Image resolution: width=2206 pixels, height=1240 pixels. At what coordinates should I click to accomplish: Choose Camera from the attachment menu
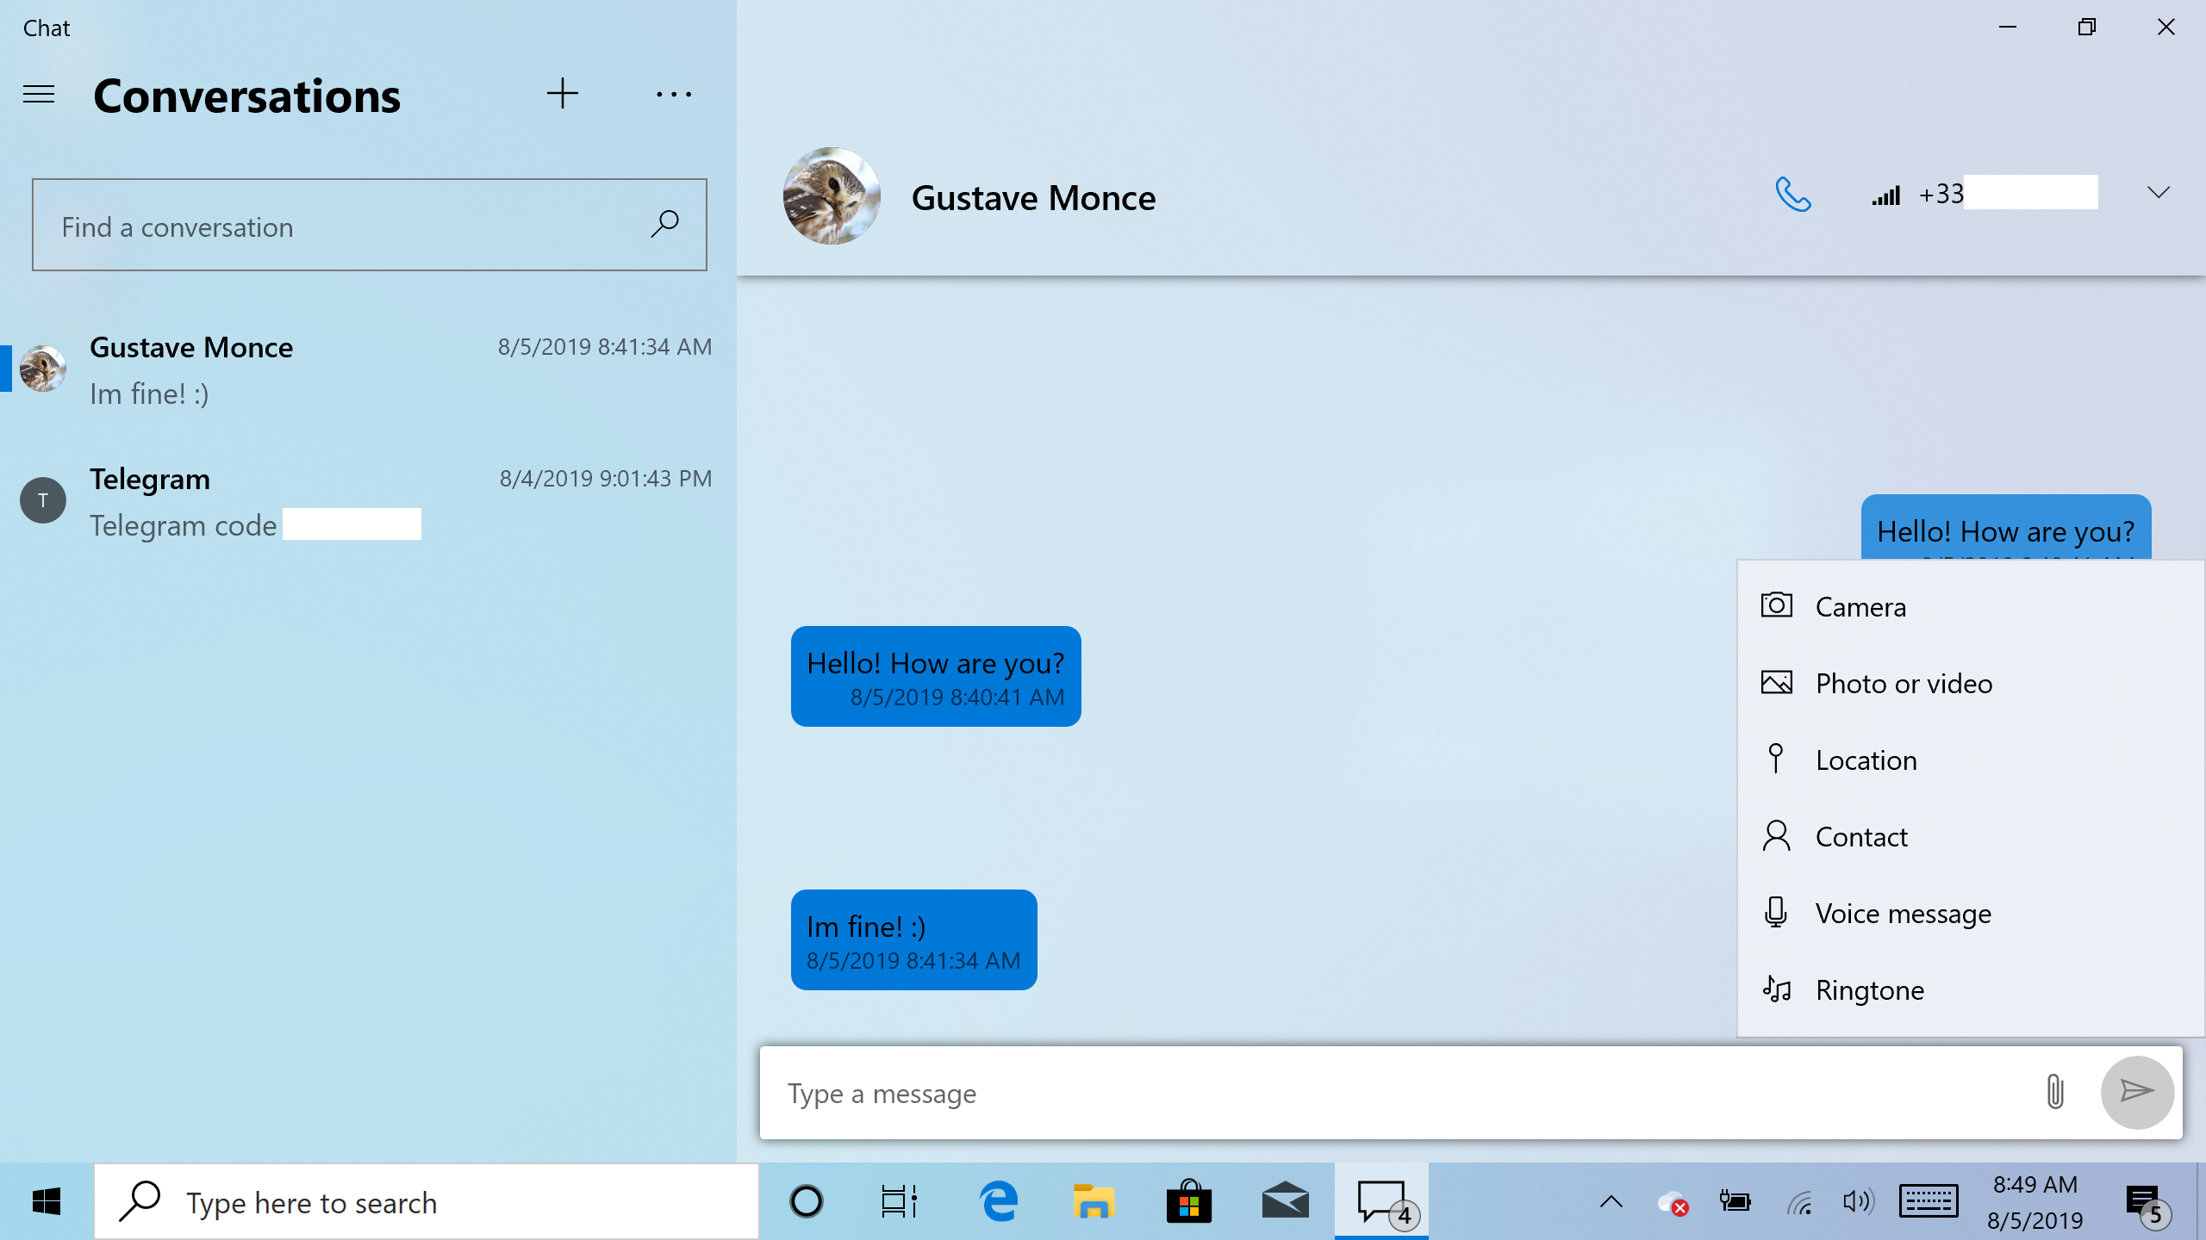[x=1861, y=607]
